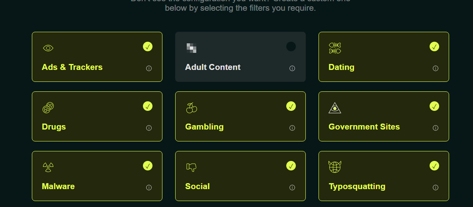Click the eye icon on Ads & Trackers
The image size is (473, 207).
click(x=48, y=48)
